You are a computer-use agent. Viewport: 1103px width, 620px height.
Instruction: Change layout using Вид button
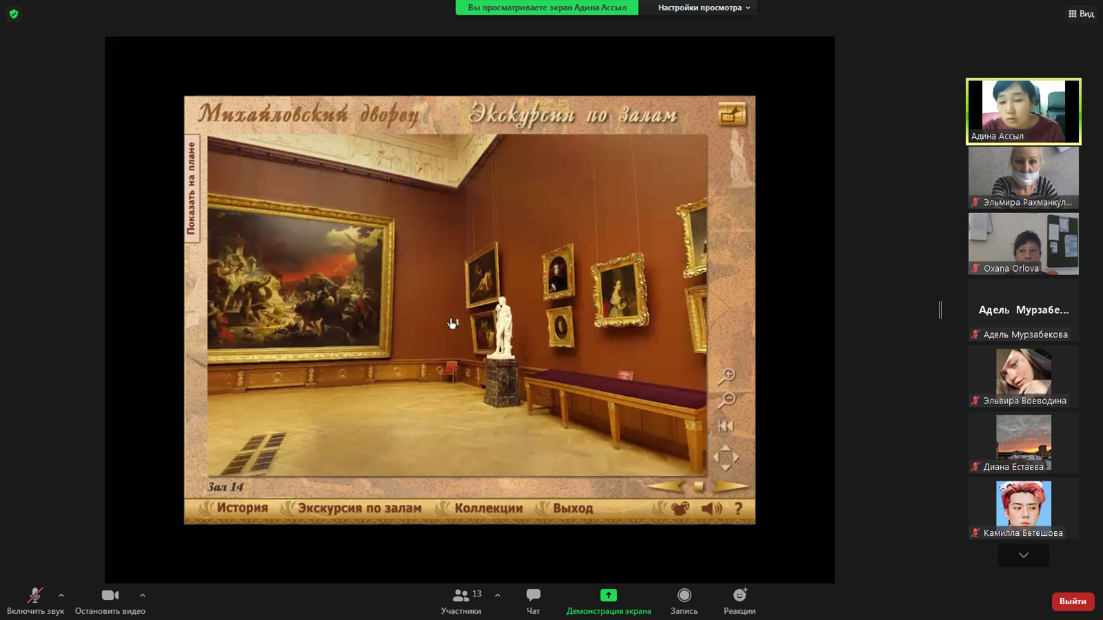(1081, 14)
